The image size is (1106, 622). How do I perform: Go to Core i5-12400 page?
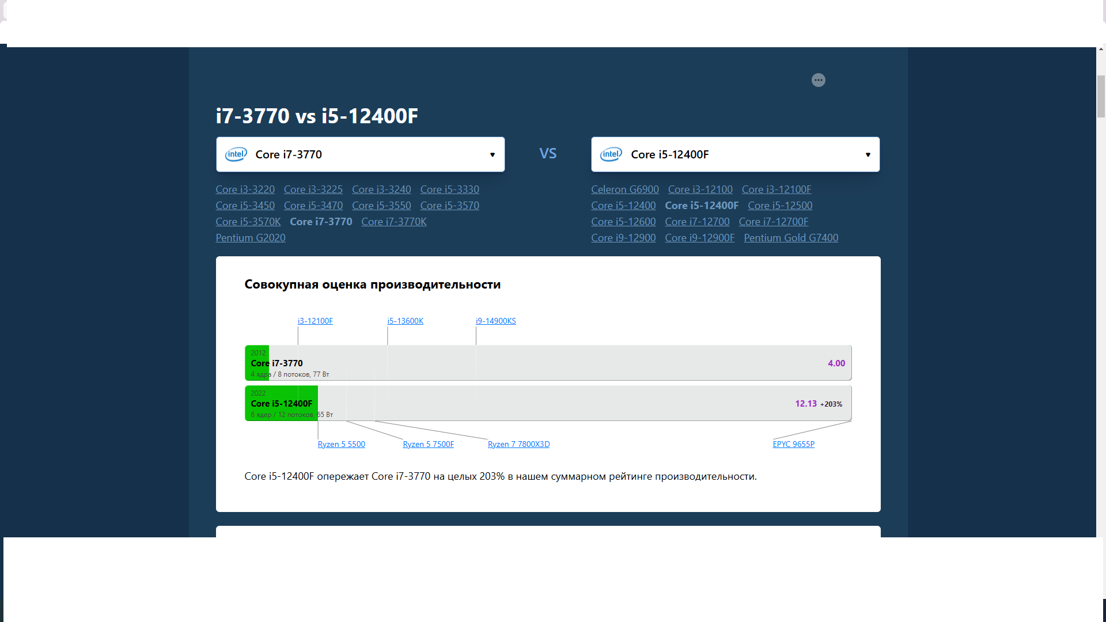click(623, 206)
